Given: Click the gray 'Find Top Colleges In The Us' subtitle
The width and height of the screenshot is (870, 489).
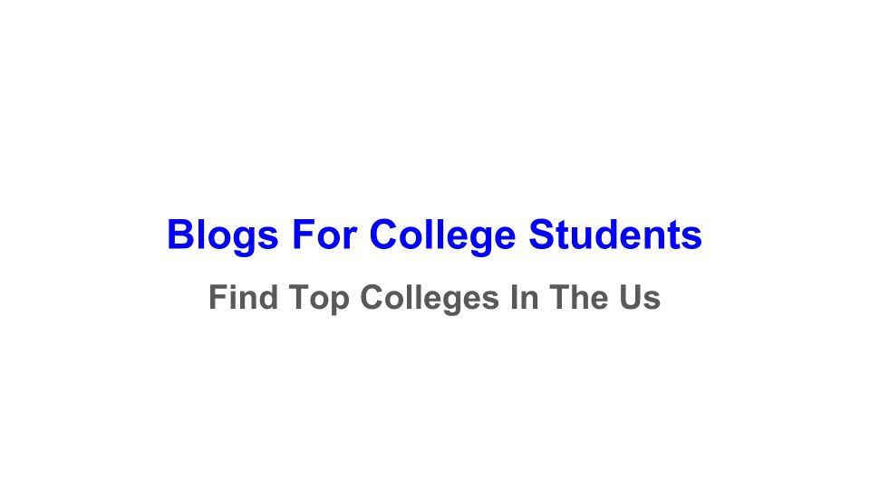Looking at the screenshot, I should tap(434, 297).
